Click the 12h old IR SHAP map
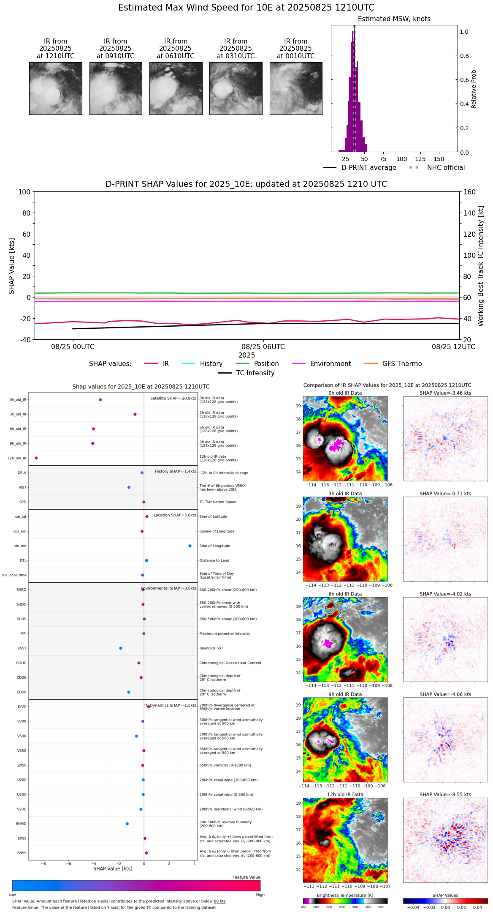 445,840
